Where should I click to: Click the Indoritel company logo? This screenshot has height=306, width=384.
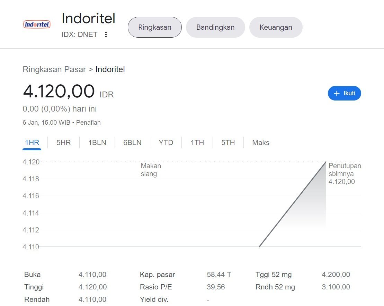tap(37, 25)
